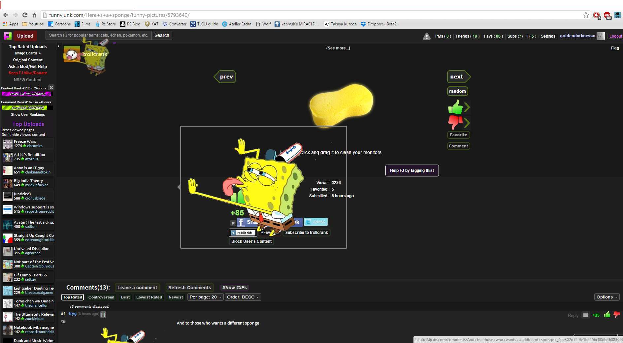Open the Per page dropdown
The width and height of the screenshot is (623, 343).
(205, 297)
